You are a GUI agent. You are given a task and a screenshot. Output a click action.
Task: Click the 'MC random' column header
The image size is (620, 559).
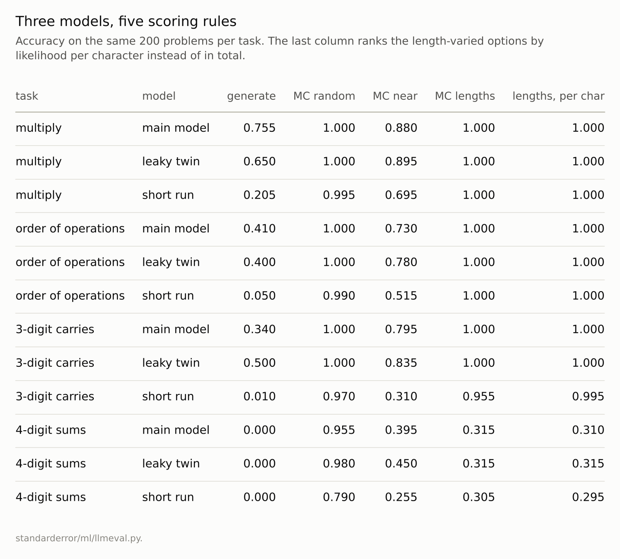pyautogui.click(x=324, y=96)
